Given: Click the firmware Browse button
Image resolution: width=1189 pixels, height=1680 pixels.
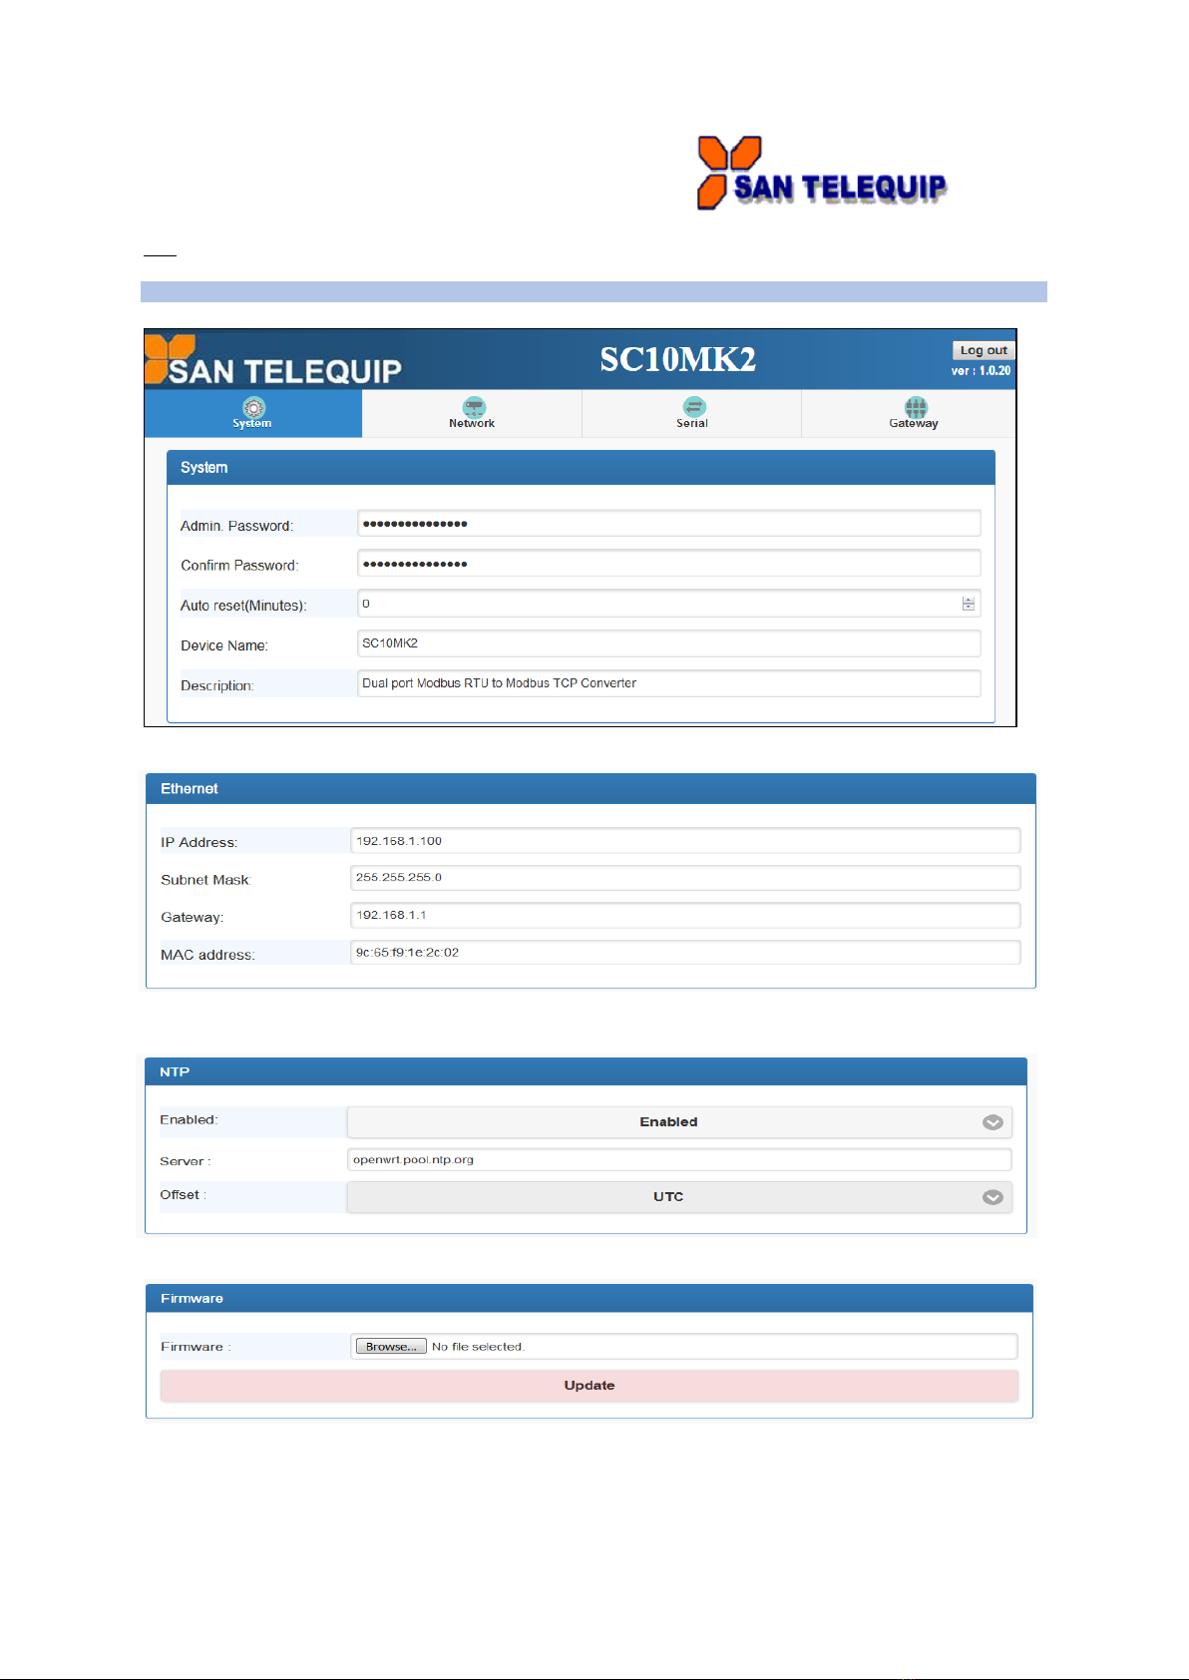Looking at the screenshot, I should coord(391,1347).
